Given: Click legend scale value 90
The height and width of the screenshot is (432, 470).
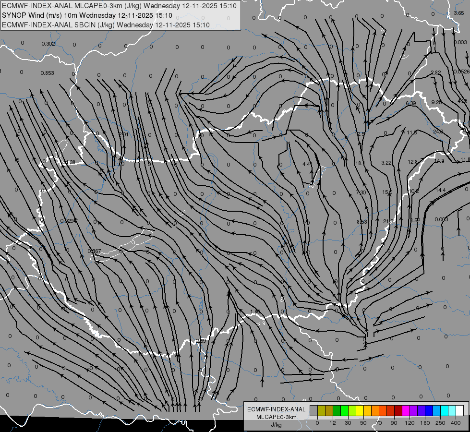Looking at the screenshot, I should click(394, 423).
